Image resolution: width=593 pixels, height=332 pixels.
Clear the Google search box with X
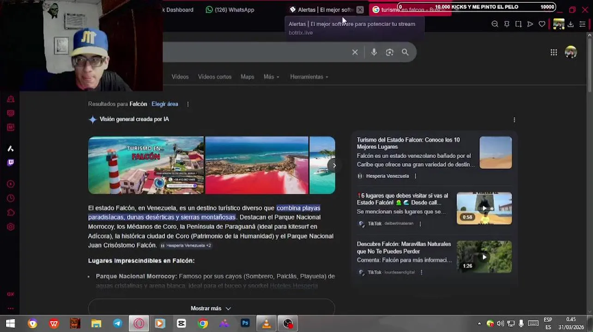coord(355,52)
